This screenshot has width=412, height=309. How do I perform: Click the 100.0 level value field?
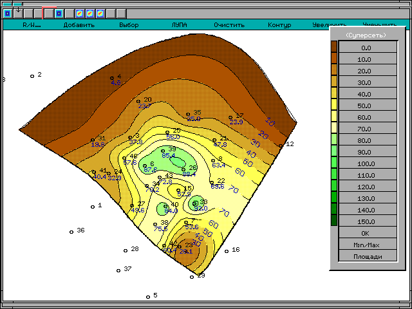pos(366,164)
